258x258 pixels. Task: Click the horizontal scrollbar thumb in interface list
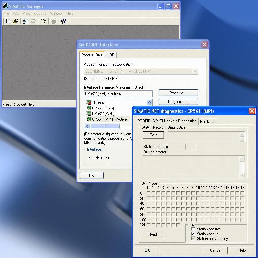click(x=105, y=126)
